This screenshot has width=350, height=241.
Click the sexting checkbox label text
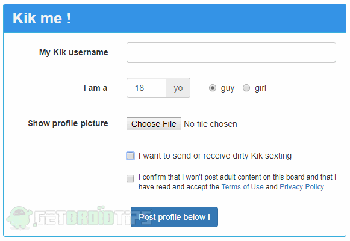215,156
